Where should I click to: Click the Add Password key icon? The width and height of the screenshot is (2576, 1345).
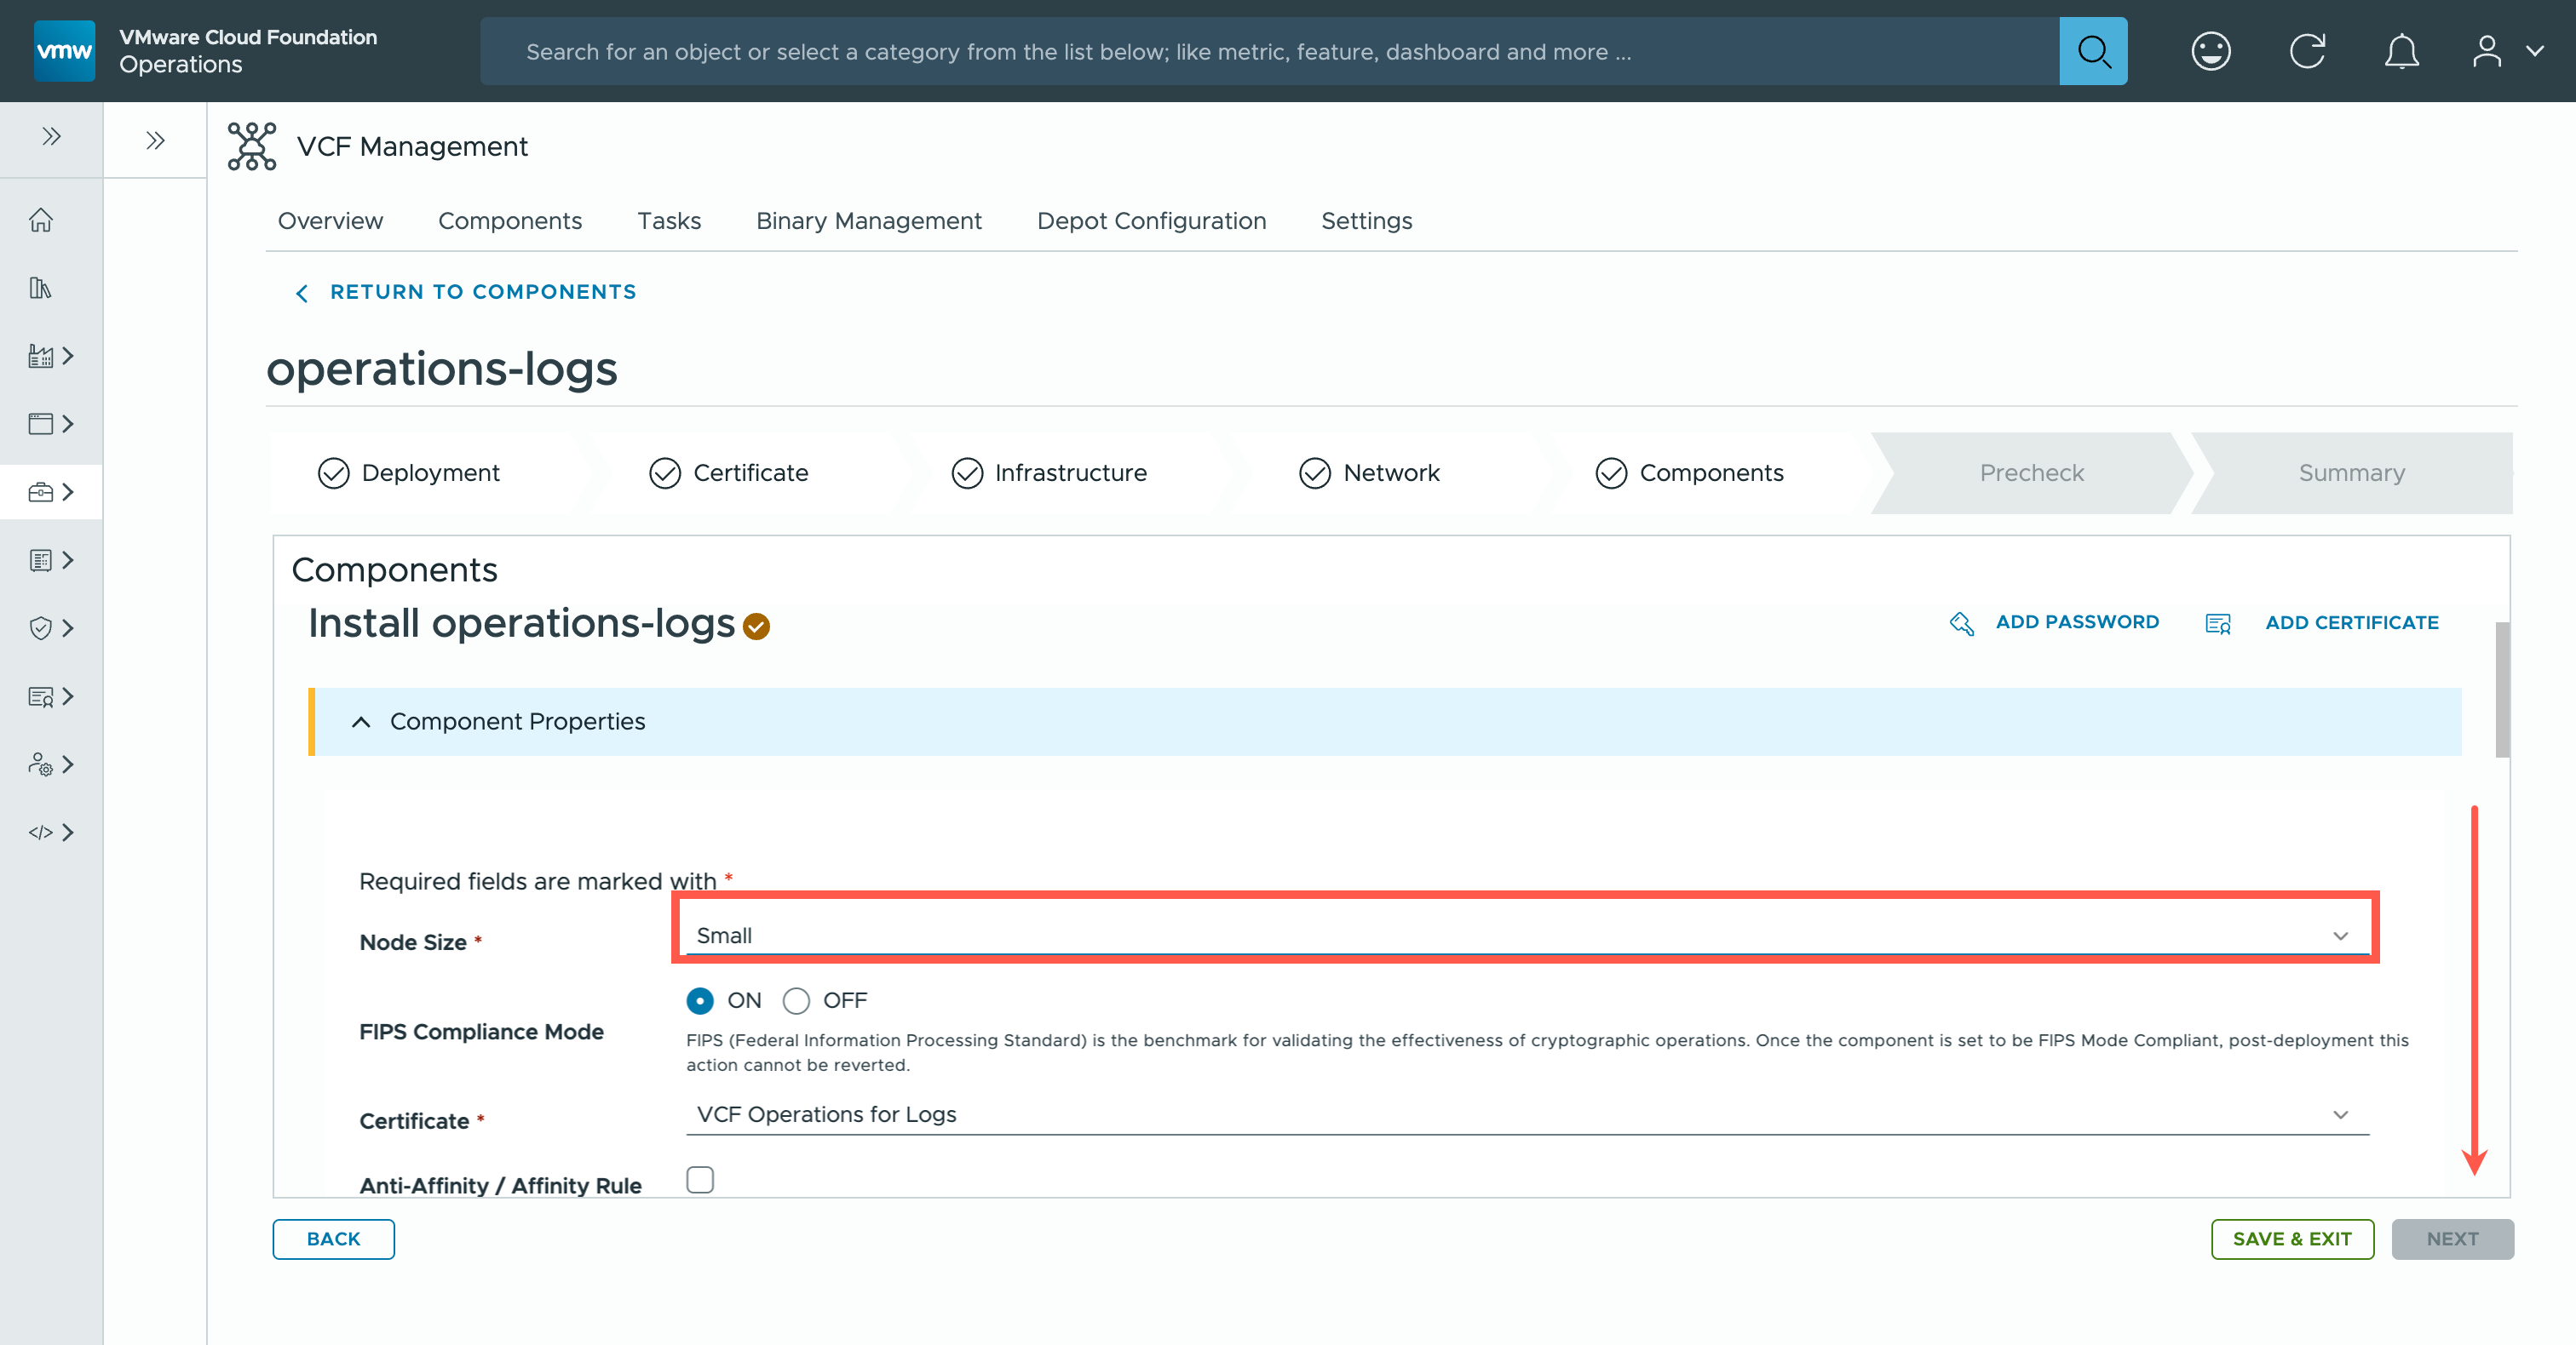[x=1961, y=623]
